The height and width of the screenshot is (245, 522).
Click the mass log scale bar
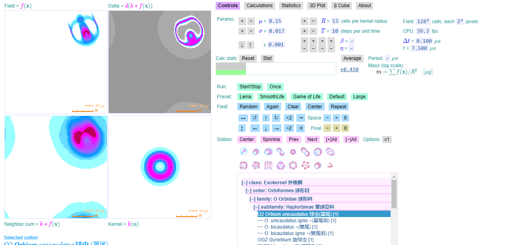tap(276, 69)
